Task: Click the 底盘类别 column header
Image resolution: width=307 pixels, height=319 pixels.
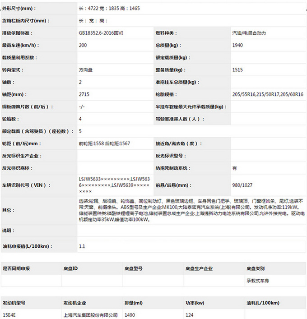Action: click(256, 268)
